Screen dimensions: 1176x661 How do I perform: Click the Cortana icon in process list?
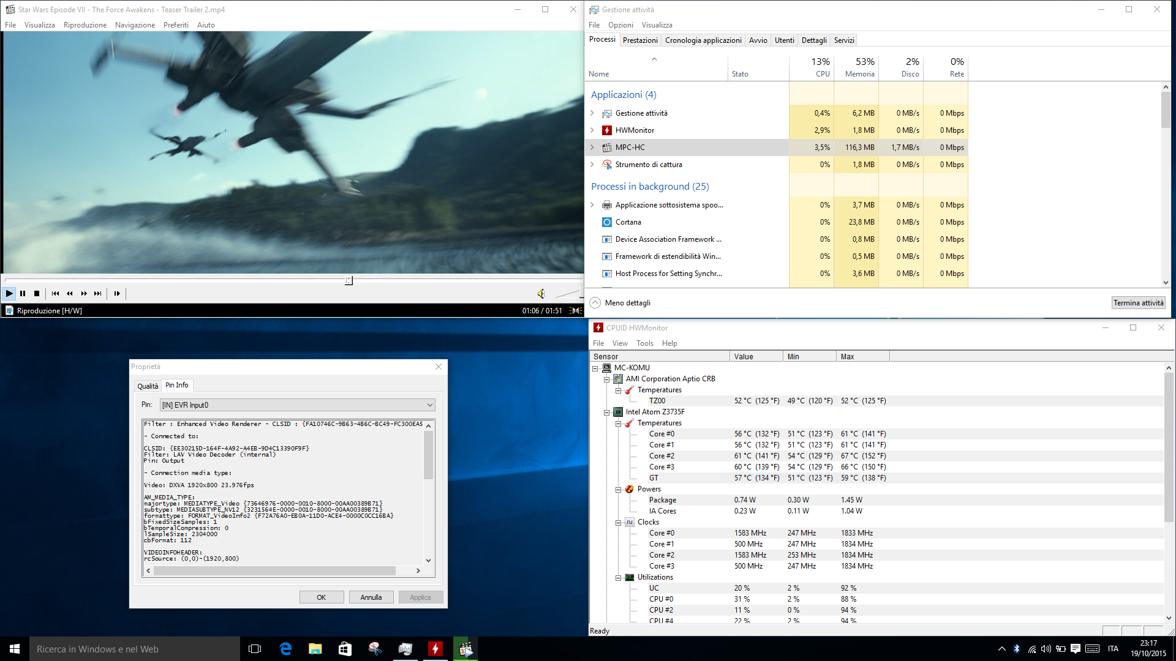pyautogui.click(x=607, y=222)
